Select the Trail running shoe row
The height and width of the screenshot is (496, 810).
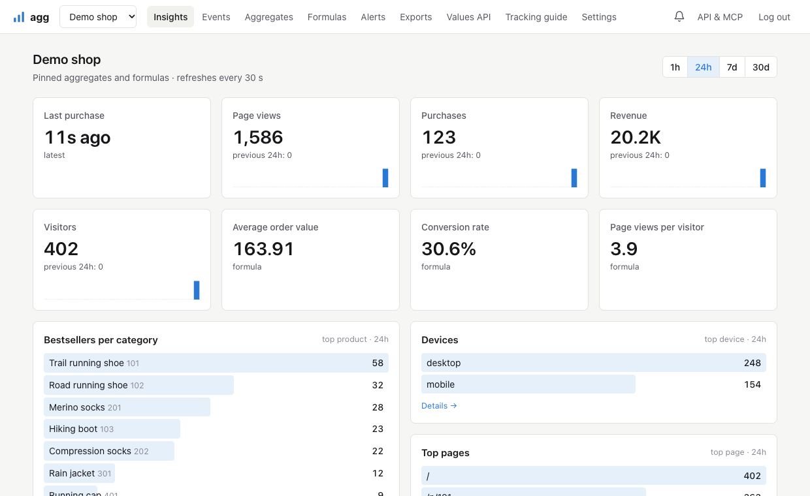click(x=216, y=363)
